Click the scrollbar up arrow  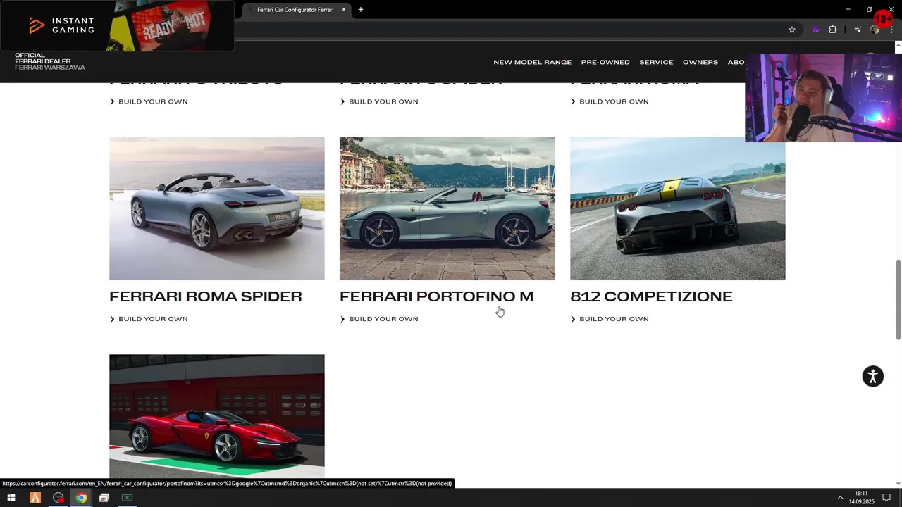point(898,46)
